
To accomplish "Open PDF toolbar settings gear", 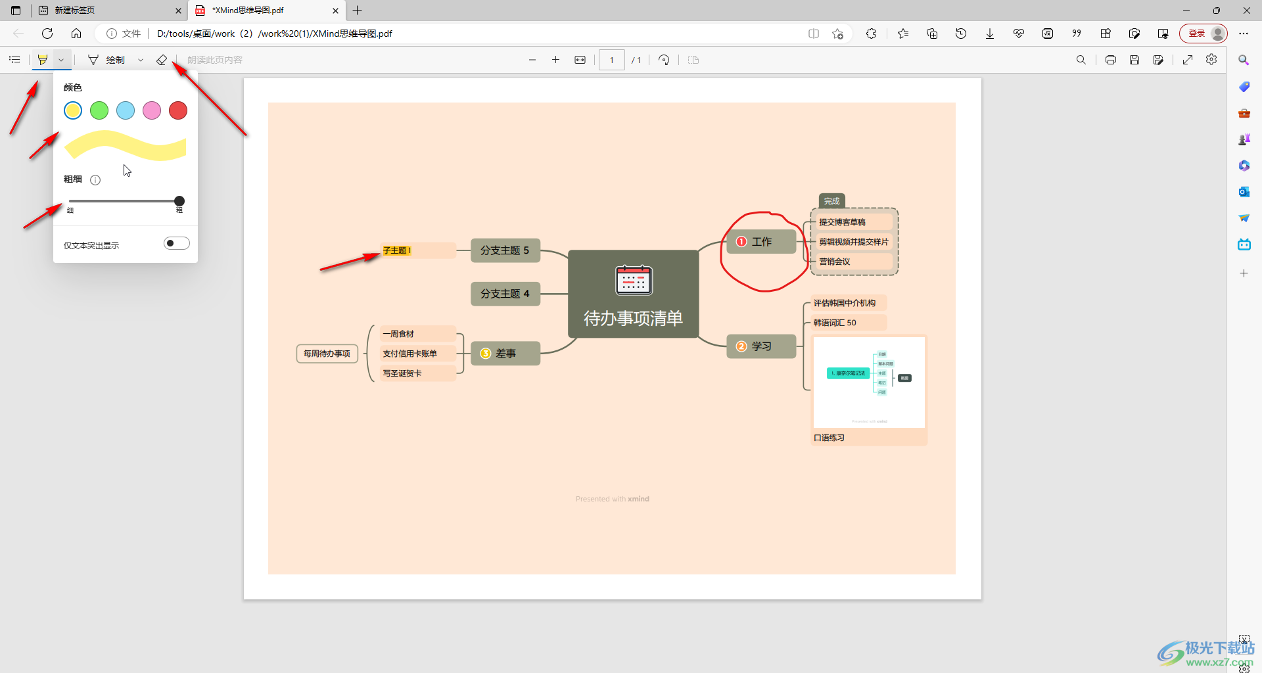I will 1211,60.
